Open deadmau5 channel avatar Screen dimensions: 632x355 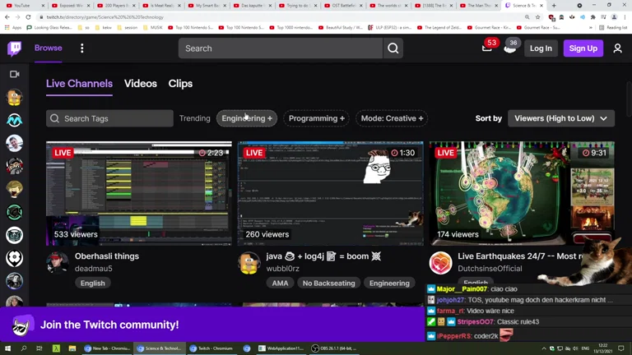pos(58,262)
